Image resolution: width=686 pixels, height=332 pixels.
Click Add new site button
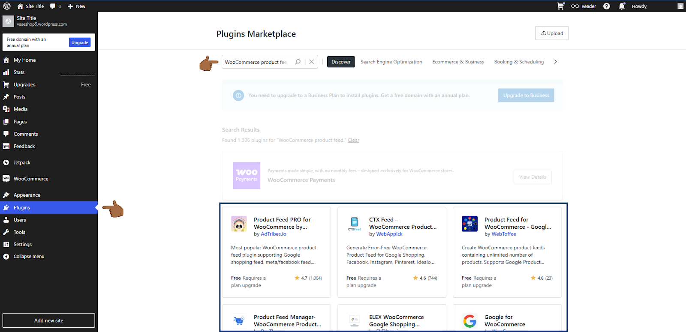(x=49, y=320)
